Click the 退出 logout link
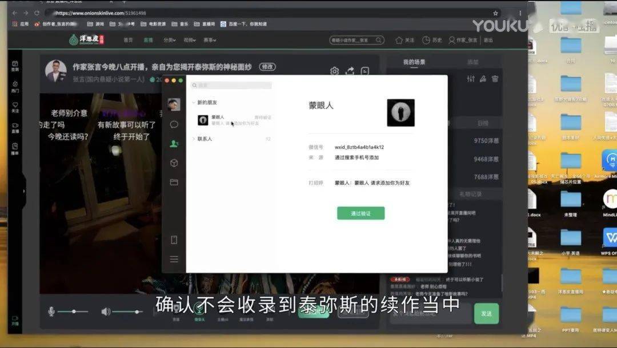617x348 pixels. click(x=488, y=40)
